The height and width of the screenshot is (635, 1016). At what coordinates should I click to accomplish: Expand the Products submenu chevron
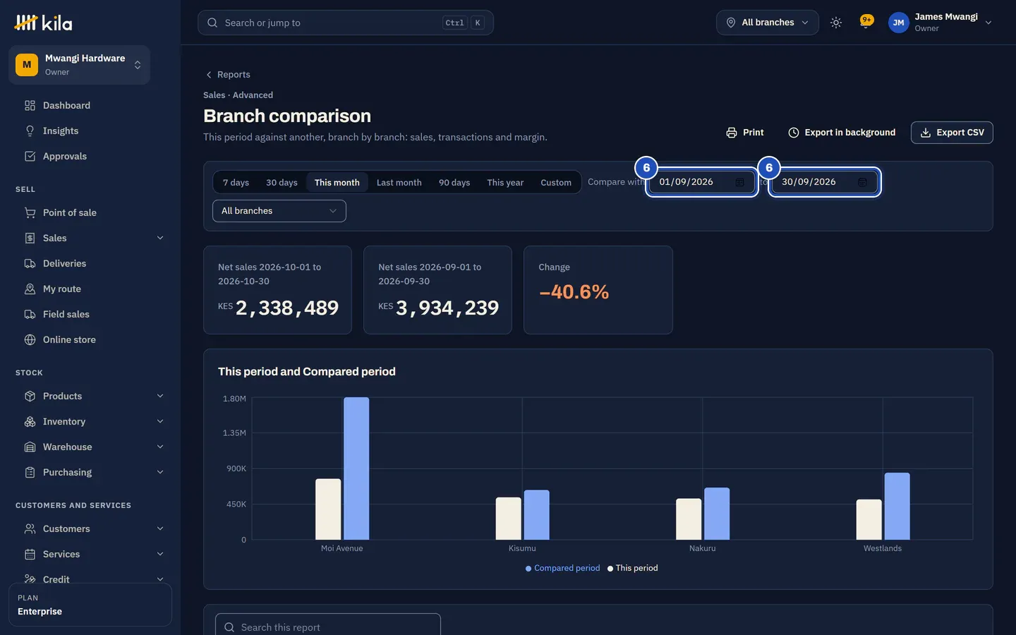(160, 396)
